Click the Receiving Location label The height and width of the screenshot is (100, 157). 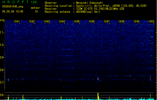click(x=58, y=6)
